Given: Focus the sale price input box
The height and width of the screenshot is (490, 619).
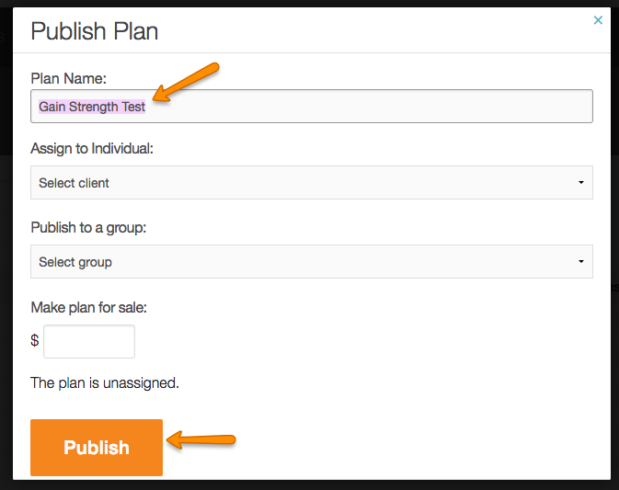Looking at the screenshot, I should tap(89, 341).
